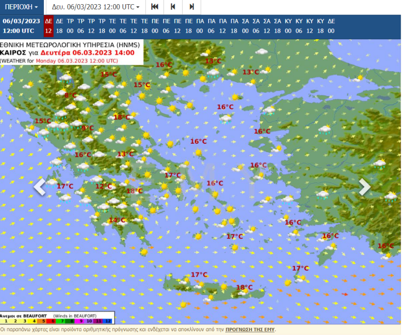Viewport: 411px width, 335px height.
Task: Choose the ΤΡ 12 forecast time
Action: pos(92,26)
